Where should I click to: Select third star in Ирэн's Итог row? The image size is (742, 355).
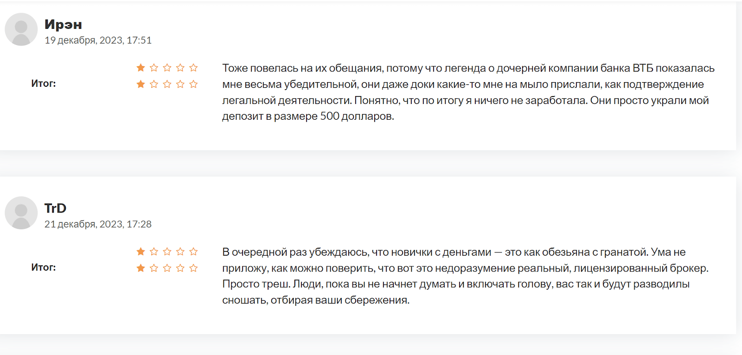point(167,84)
